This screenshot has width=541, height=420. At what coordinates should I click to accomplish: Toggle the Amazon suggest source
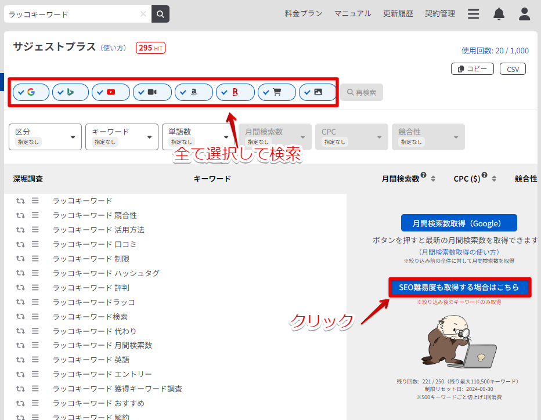pos(193,92)
